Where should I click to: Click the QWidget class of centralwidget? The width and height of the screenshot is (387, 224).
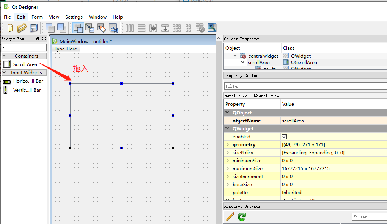tap(300, 56)
